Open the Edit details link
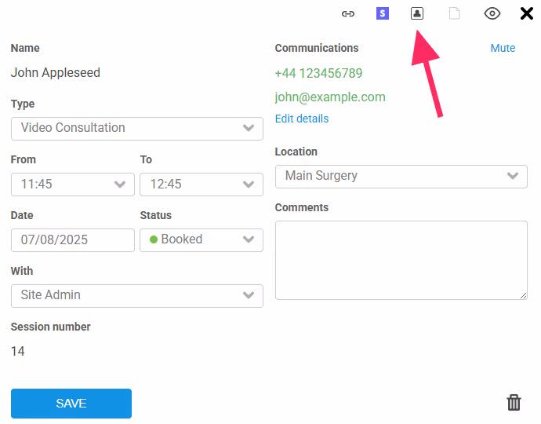541x424 pixels. point(302,119)
